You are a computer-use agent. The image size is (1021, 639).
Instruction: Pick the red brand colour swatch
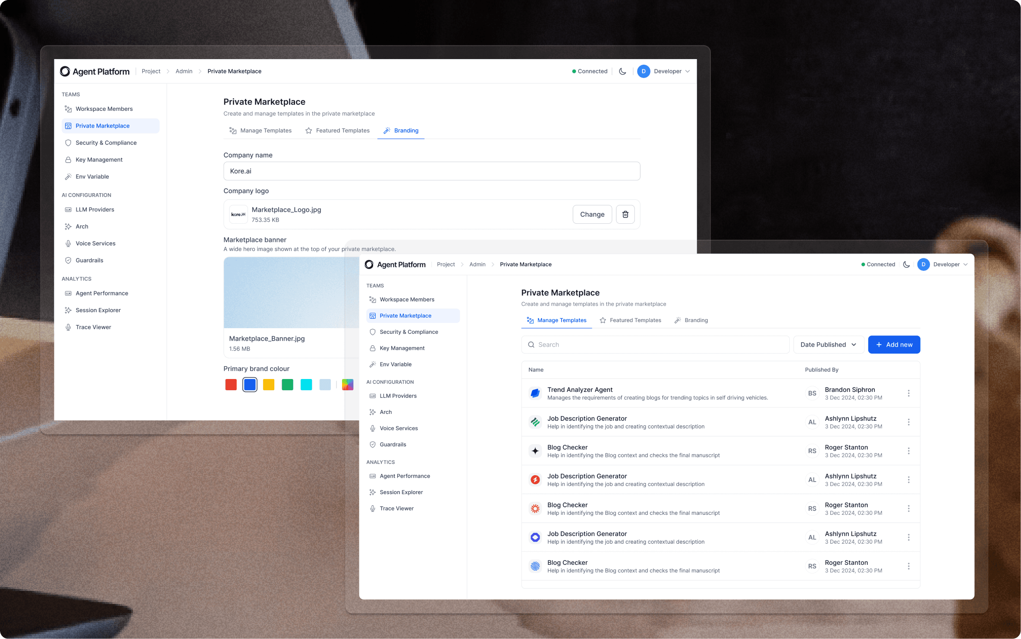pos(231,385)
